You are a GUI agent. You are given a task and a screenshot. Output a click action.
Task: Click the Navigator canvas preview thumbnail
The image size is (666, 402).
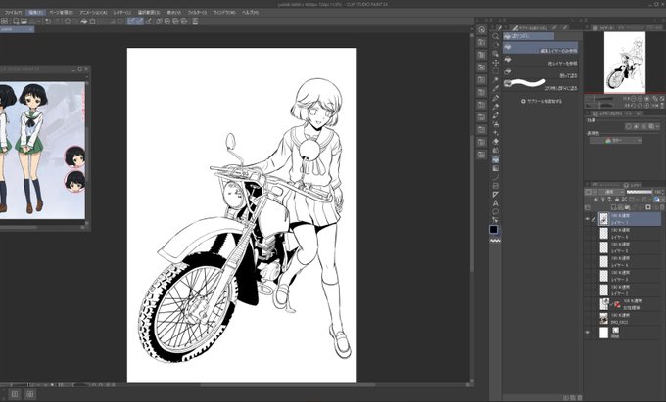pyautogui.click(x=625, y=63)
